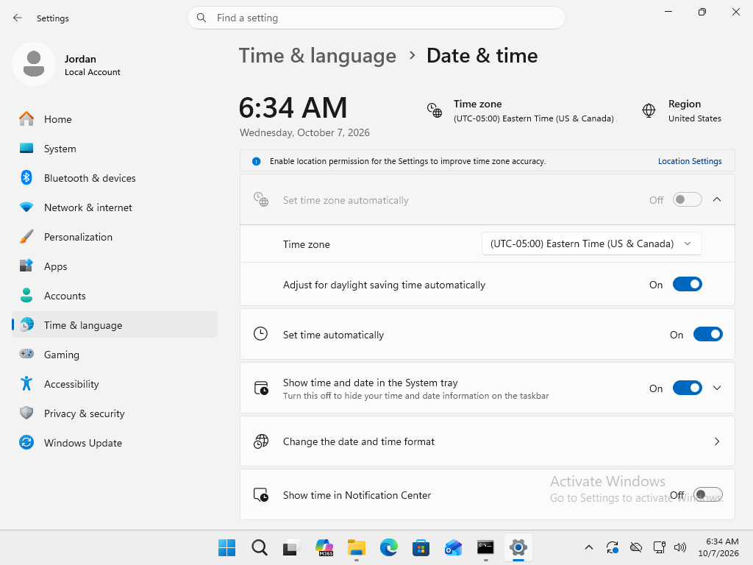Viewport: 753px width, 565px height.
Task: Select Gaming in the sidebar
Action: tap(114, 354)
